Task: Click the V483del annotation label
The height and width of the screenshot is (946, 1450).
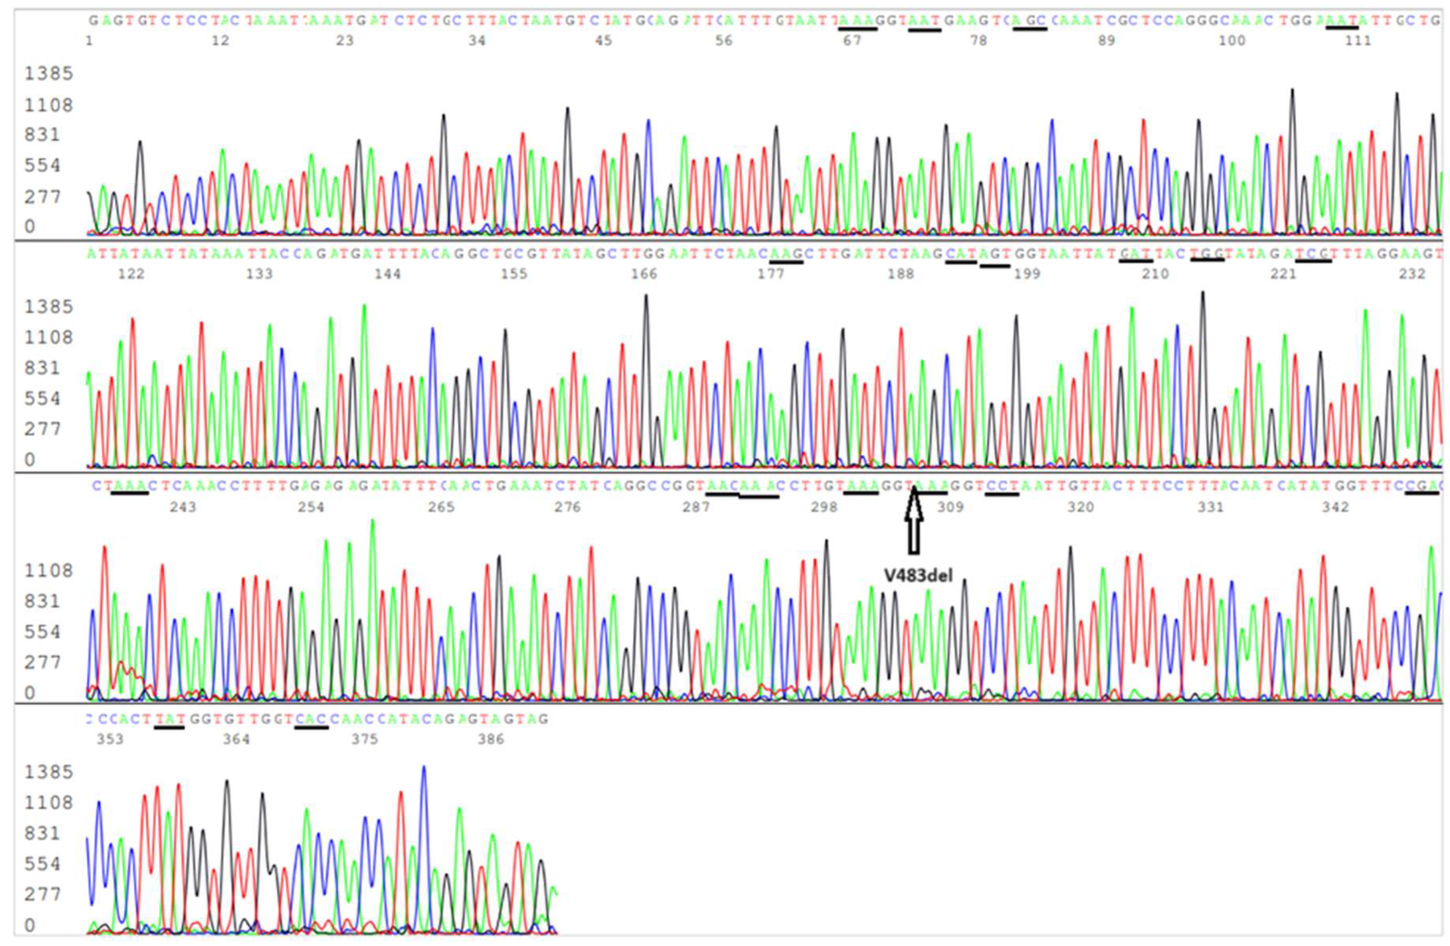Action: (918, 575)
